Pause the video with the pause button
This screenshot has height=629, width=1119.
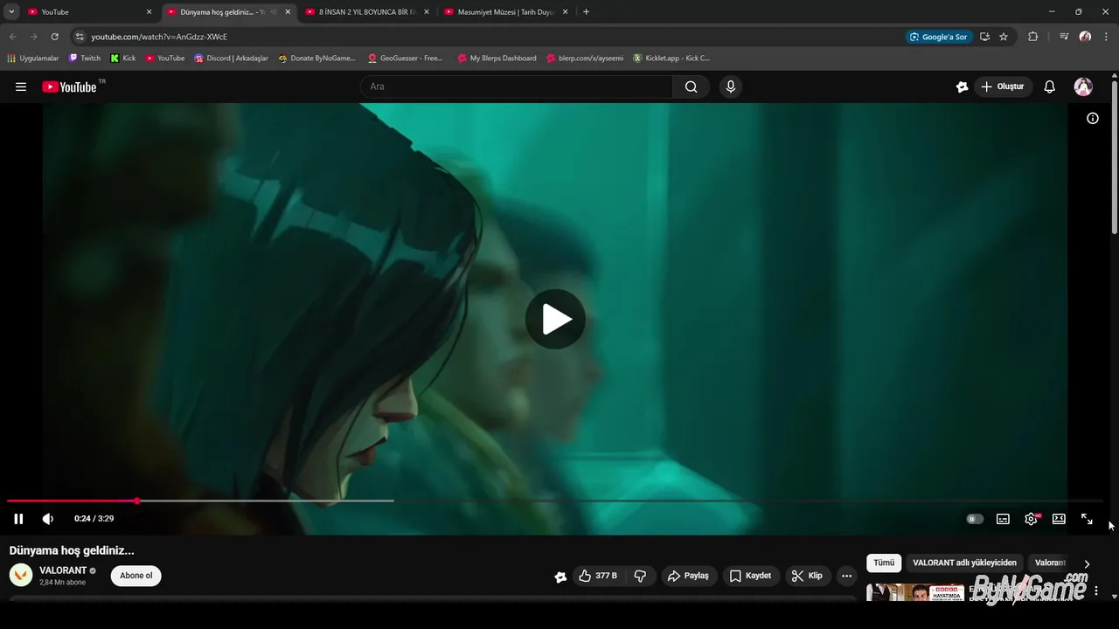point(18,519)
